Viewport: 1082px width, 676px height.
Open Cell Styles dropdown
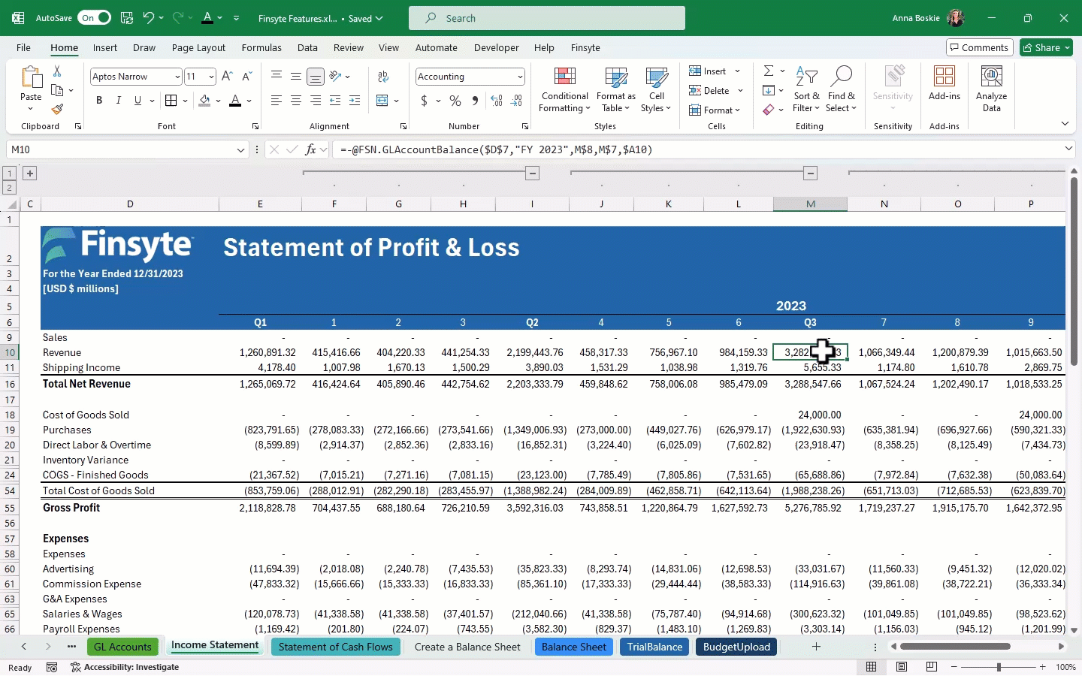[x=656, y=90]
